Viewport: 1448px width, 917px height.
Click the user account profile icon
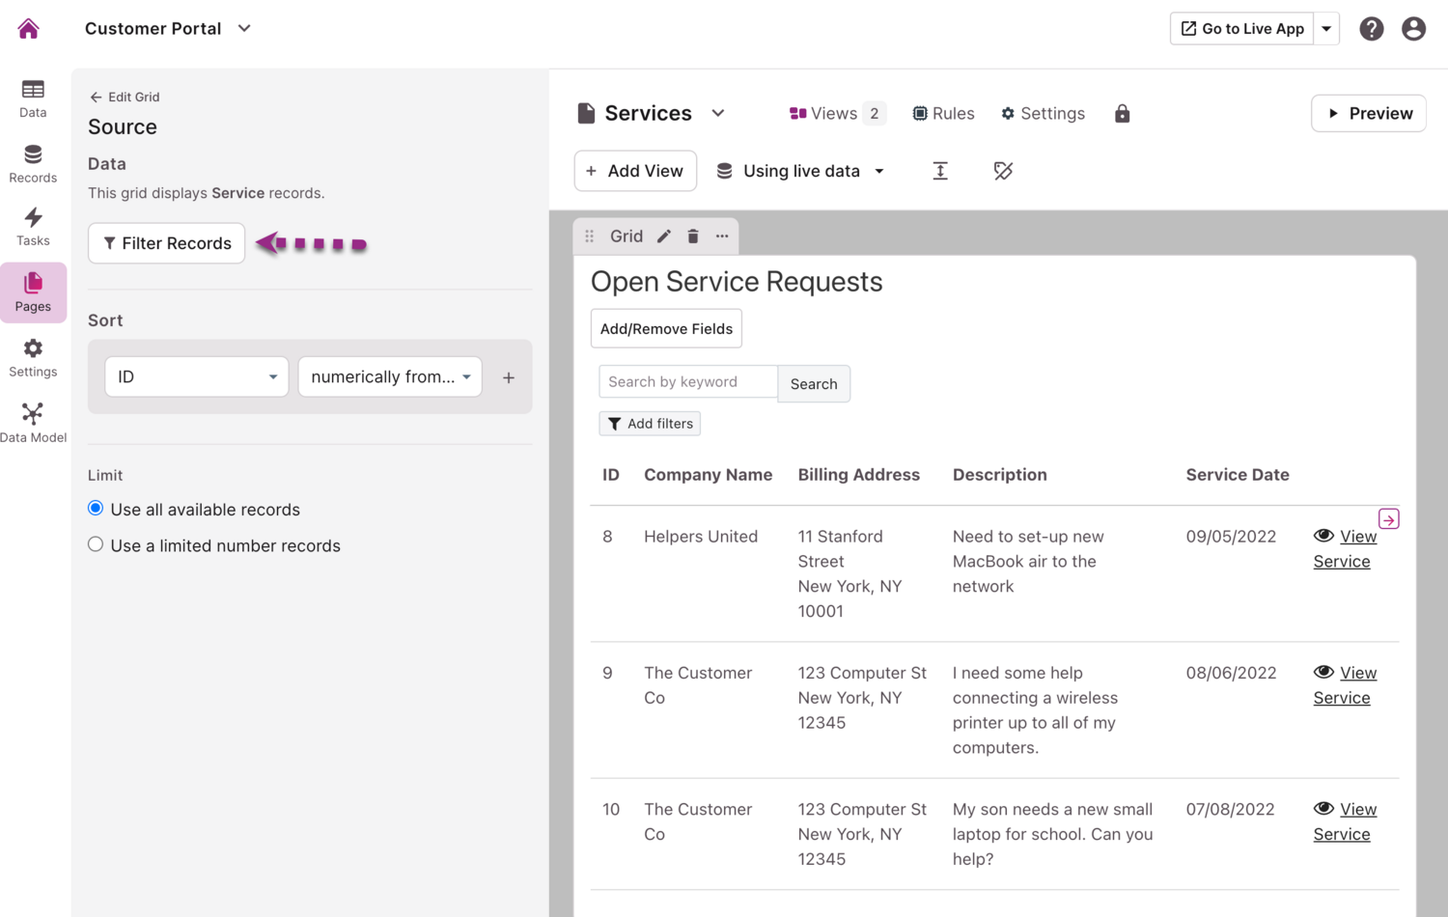click(x=1413, y=29)
